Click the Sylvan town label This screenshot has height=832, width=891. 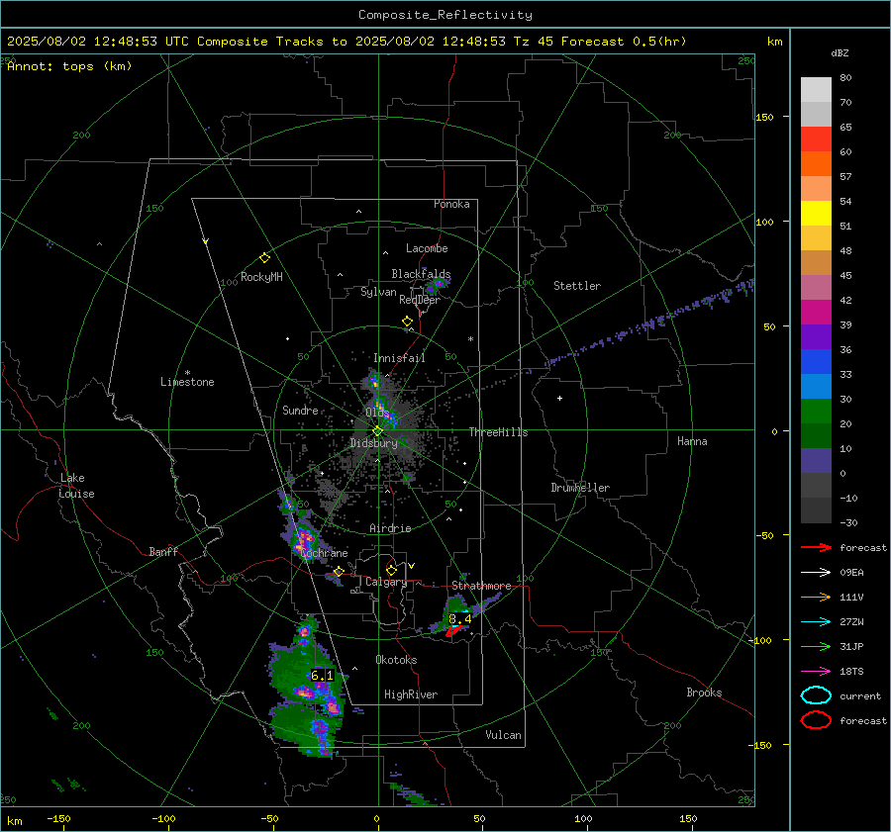(x=378, y=292)
